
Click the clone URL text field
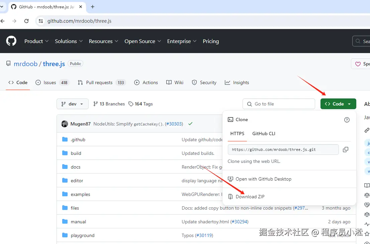(283, 150)
